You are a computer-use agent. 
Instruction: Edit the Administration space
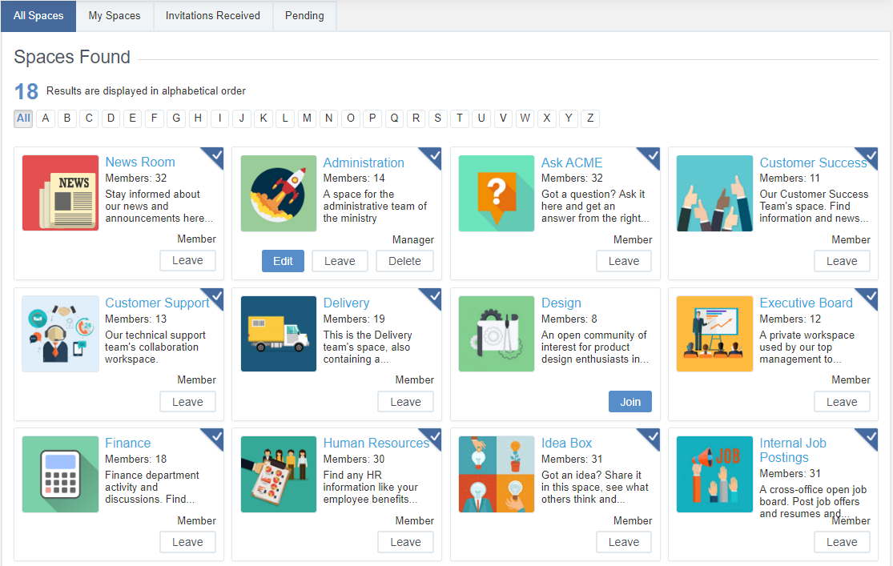click(283, 260)
